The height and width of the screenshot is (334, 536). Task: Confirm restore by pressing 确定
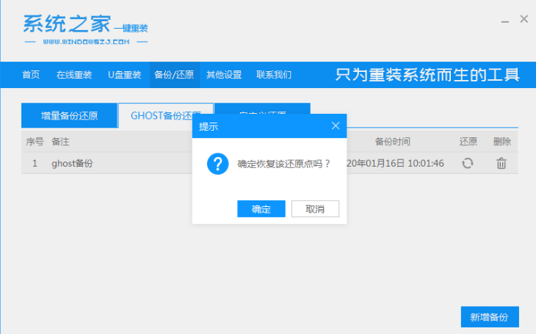(261, 209)
